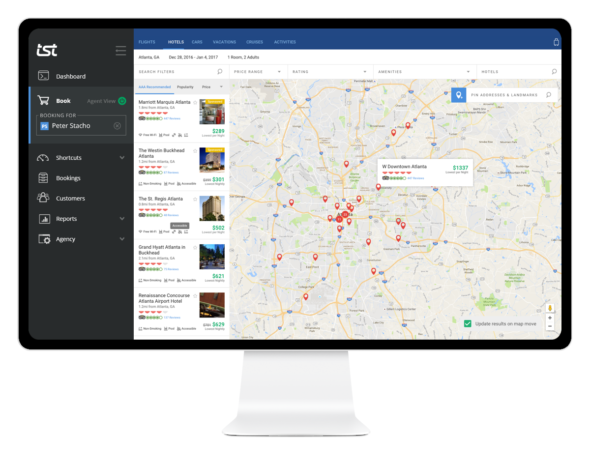Click the Customers people icon
Image resolution: width=590 pixels, height=462 pixels.
coord(43,198)
